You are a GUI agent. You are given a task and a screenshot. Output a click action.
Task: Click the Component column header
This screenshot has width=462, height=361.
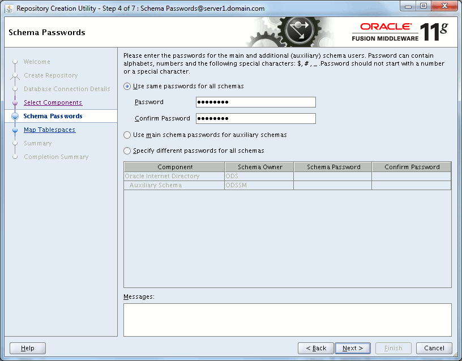click(x=174, y=167)
